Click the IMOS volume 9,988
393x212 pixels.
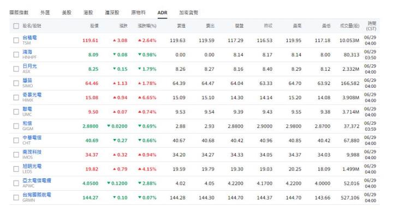[353, 155]
